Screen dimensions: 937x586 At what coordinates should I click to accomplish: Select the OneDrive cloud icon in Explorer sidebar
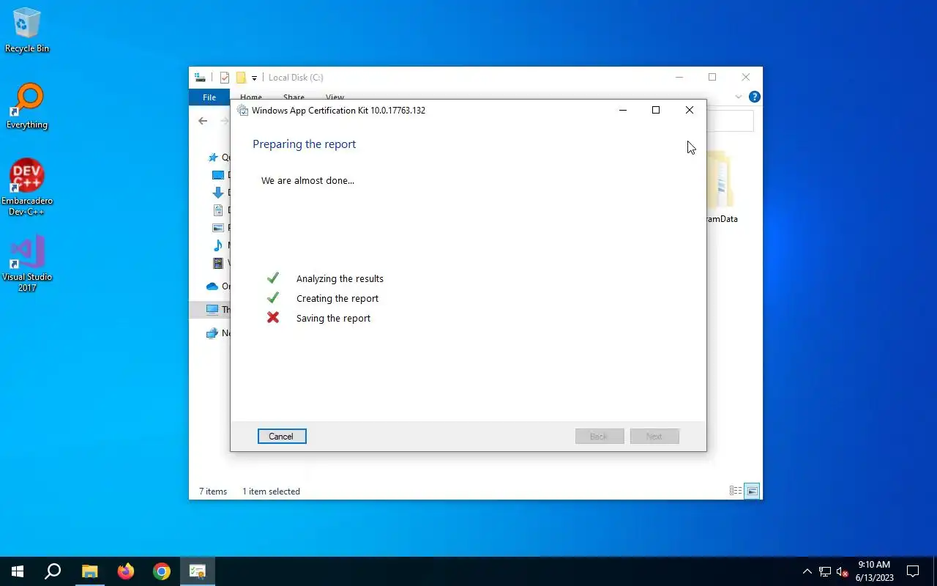click(212, 286)
